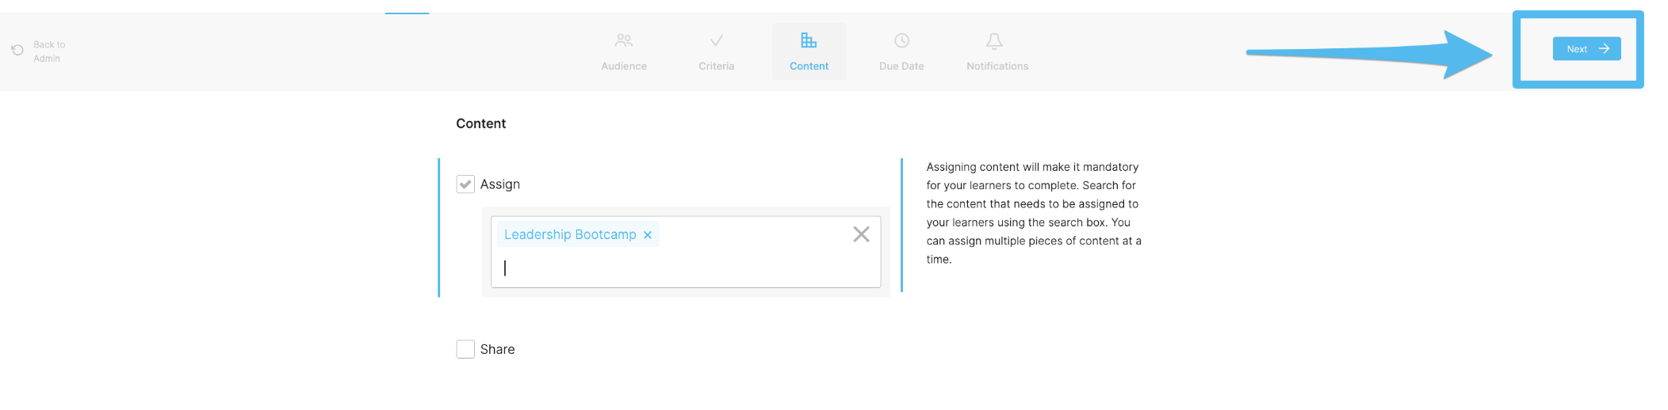Viewport: 1668px width, 410px height.
Task: Remove the Leadership Bootcamp tag with its x
Action: (648, 235)
